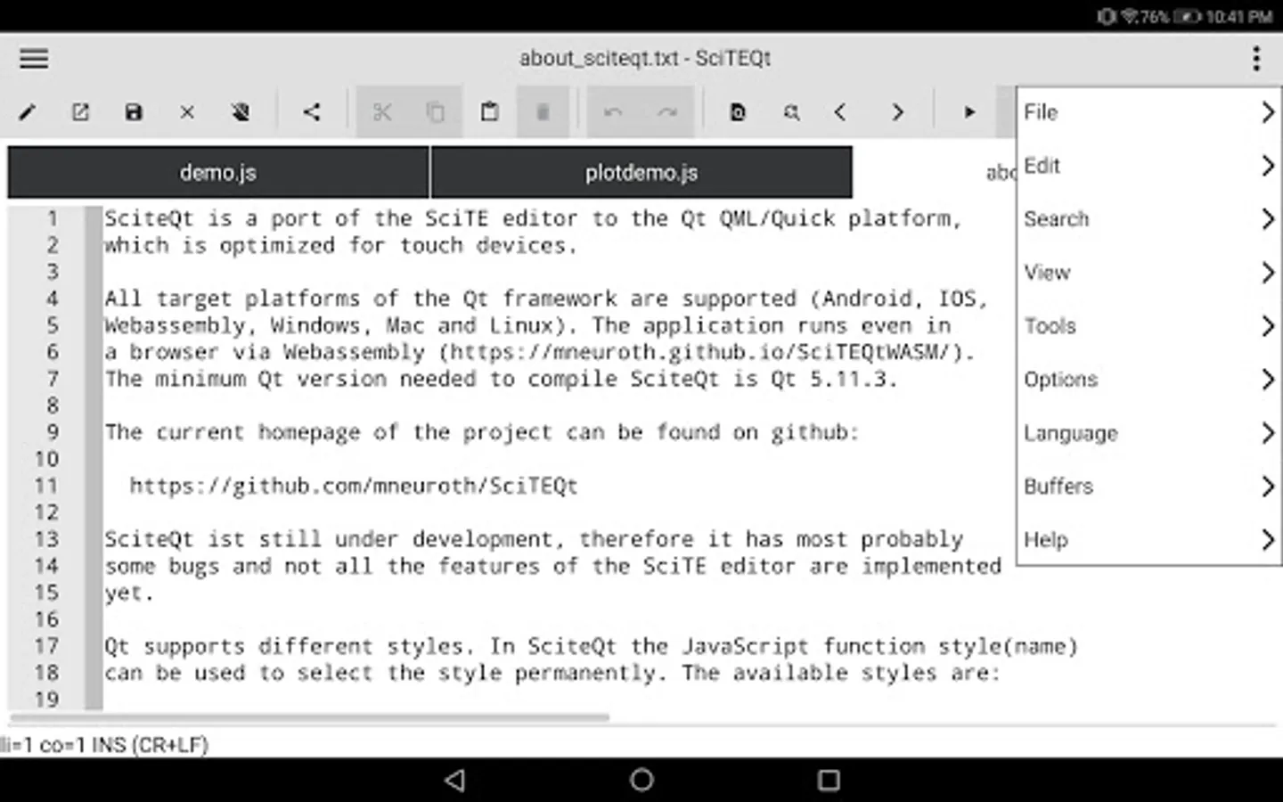Click the read-only crossed-hand icon
Screen dimensions: 1283x802
pos(241,112)
